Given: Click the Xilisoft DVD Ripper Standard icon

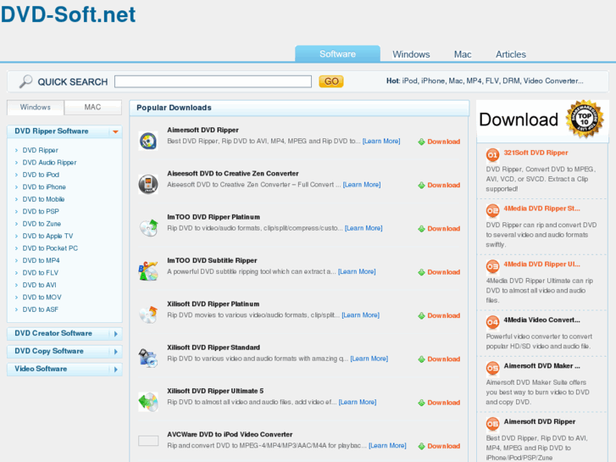Looking at the screenshot, I should (x=148, y=358).
